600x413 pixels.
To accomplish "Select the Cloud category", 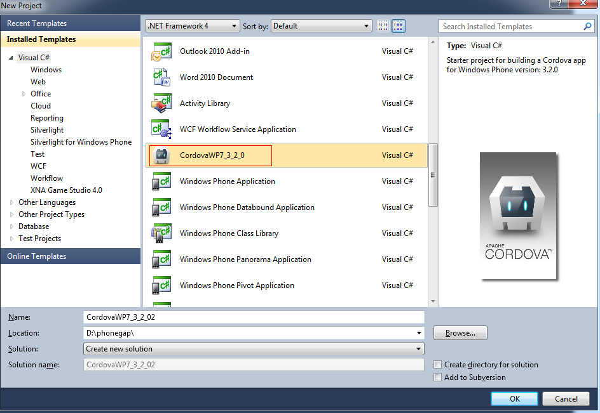I will [41, 106].
